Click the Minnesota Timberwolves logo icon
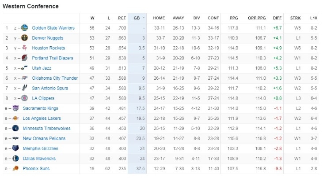This screenshot has height=178, width=323. [15, 128]
